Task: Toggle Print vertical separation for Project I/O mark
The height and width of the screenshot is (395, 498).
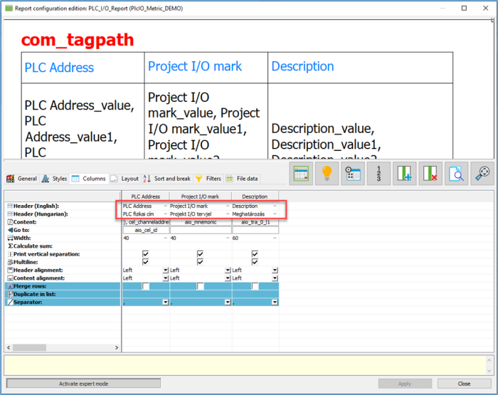Action: tap(200, 254)
